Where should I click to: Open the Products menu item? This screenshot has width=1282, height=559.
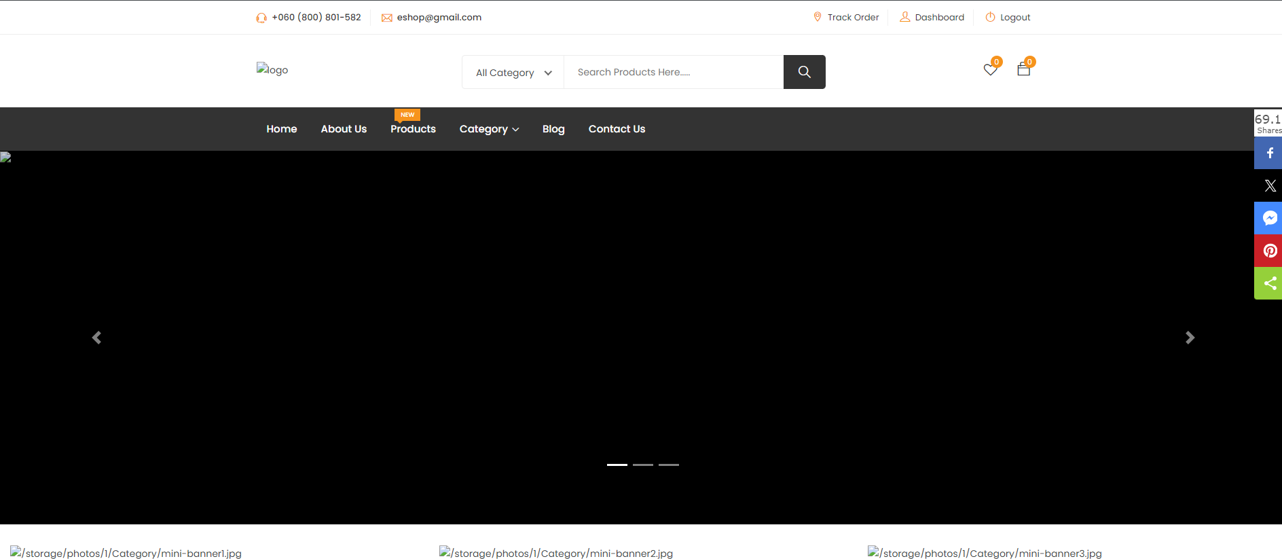[x=413, y=129]
